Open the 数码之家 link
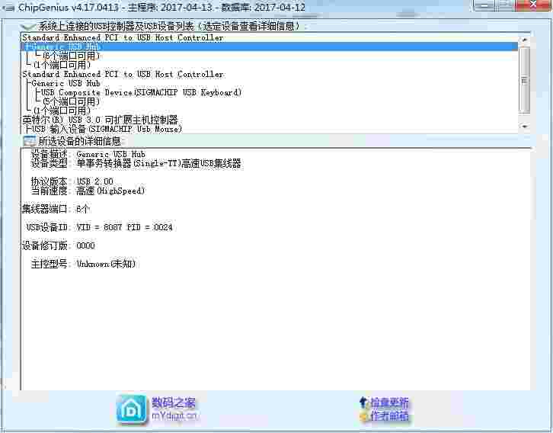 point(173,403)
